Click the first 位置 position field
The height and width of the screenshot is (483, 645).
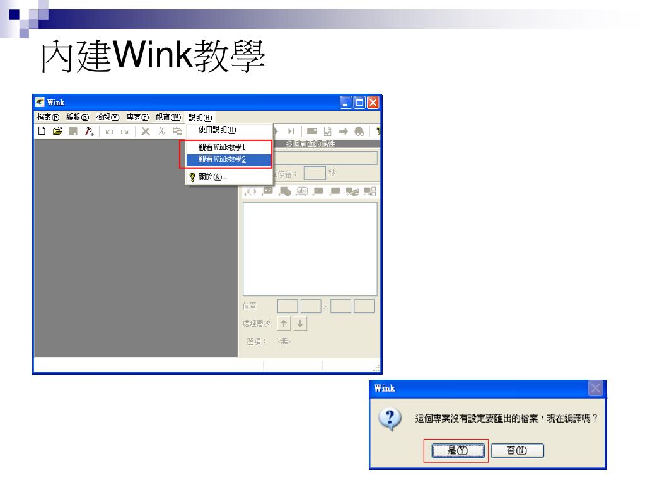[288, 307]
